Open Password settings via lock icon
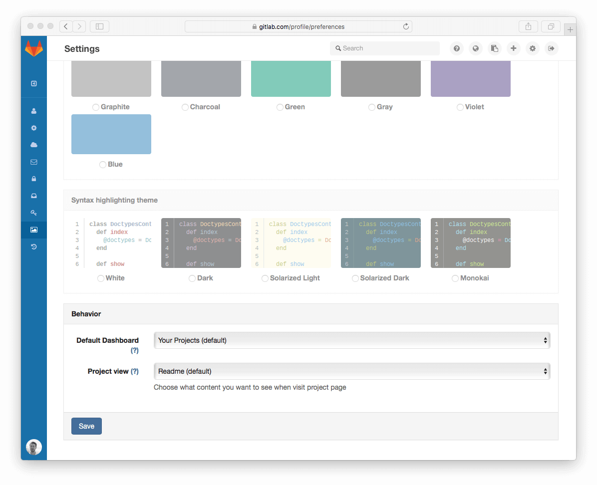 coord(33,179)
